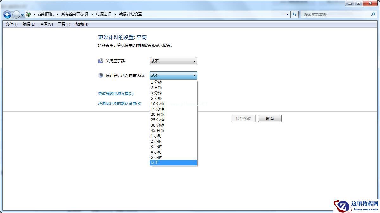Open the 查看(V) menu
The image size is (380, 213).
coord(46,24)
